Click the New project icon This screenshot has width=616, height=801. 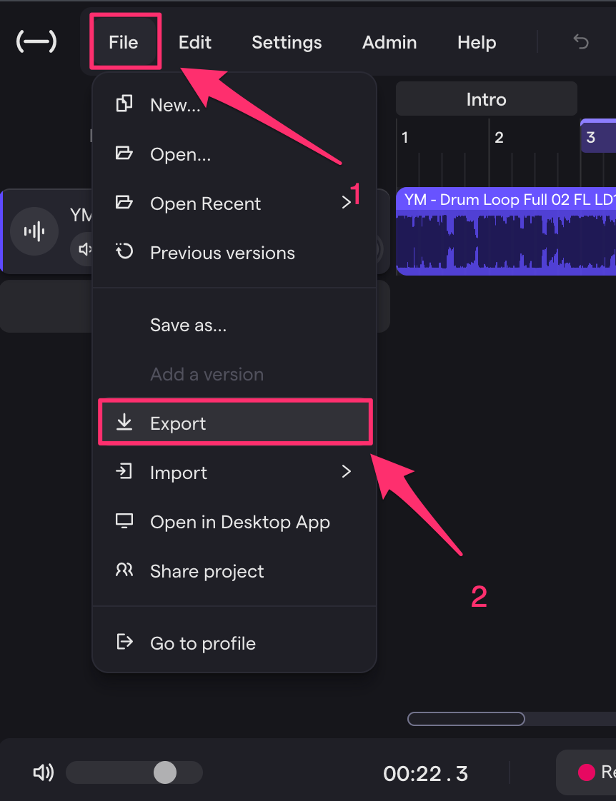tap(124, 104)
